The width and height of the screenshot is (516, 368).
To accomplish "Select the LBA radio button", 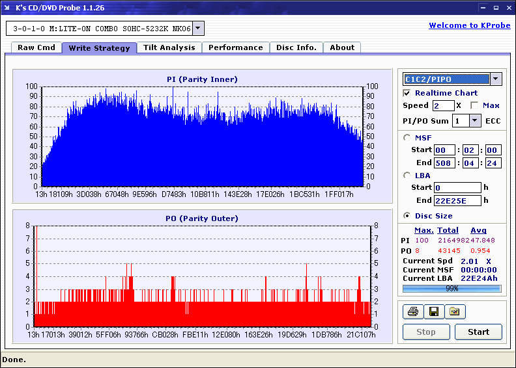I will pyautogui.click(x=407, y=176).
